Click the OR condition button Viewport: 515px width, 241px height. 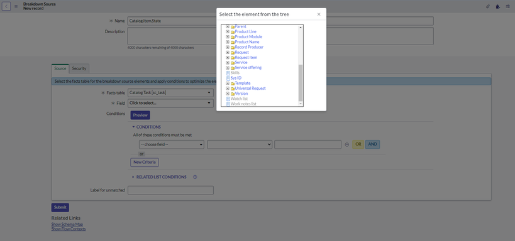(358, 144)
